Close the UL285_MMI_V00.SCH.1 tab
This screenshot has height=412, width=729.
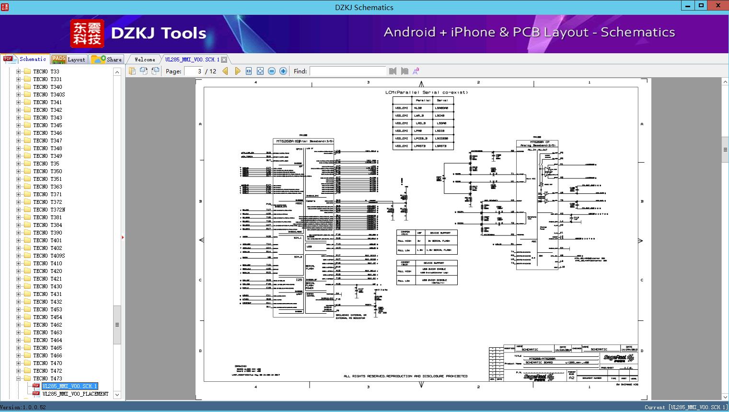point(224,60)
